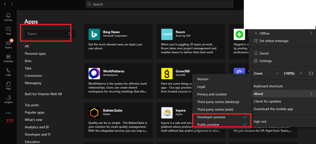This screenshot has height=144, width=316.
Task: Click the Ruum app logo
Action: click(x=167, y=34)
